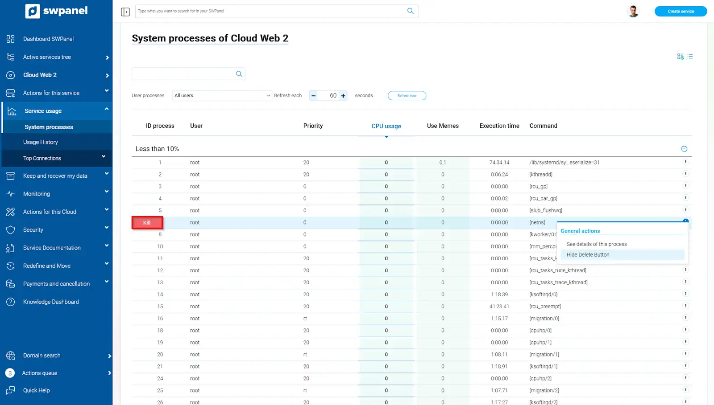Choose See details of this process
The height and width of the screenshot is (405, 714).
coord(597,244)
